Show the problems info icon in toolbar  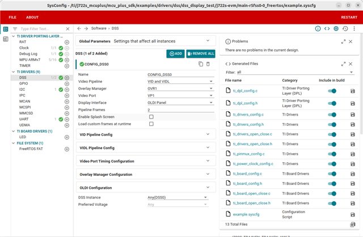coord(318,28)
